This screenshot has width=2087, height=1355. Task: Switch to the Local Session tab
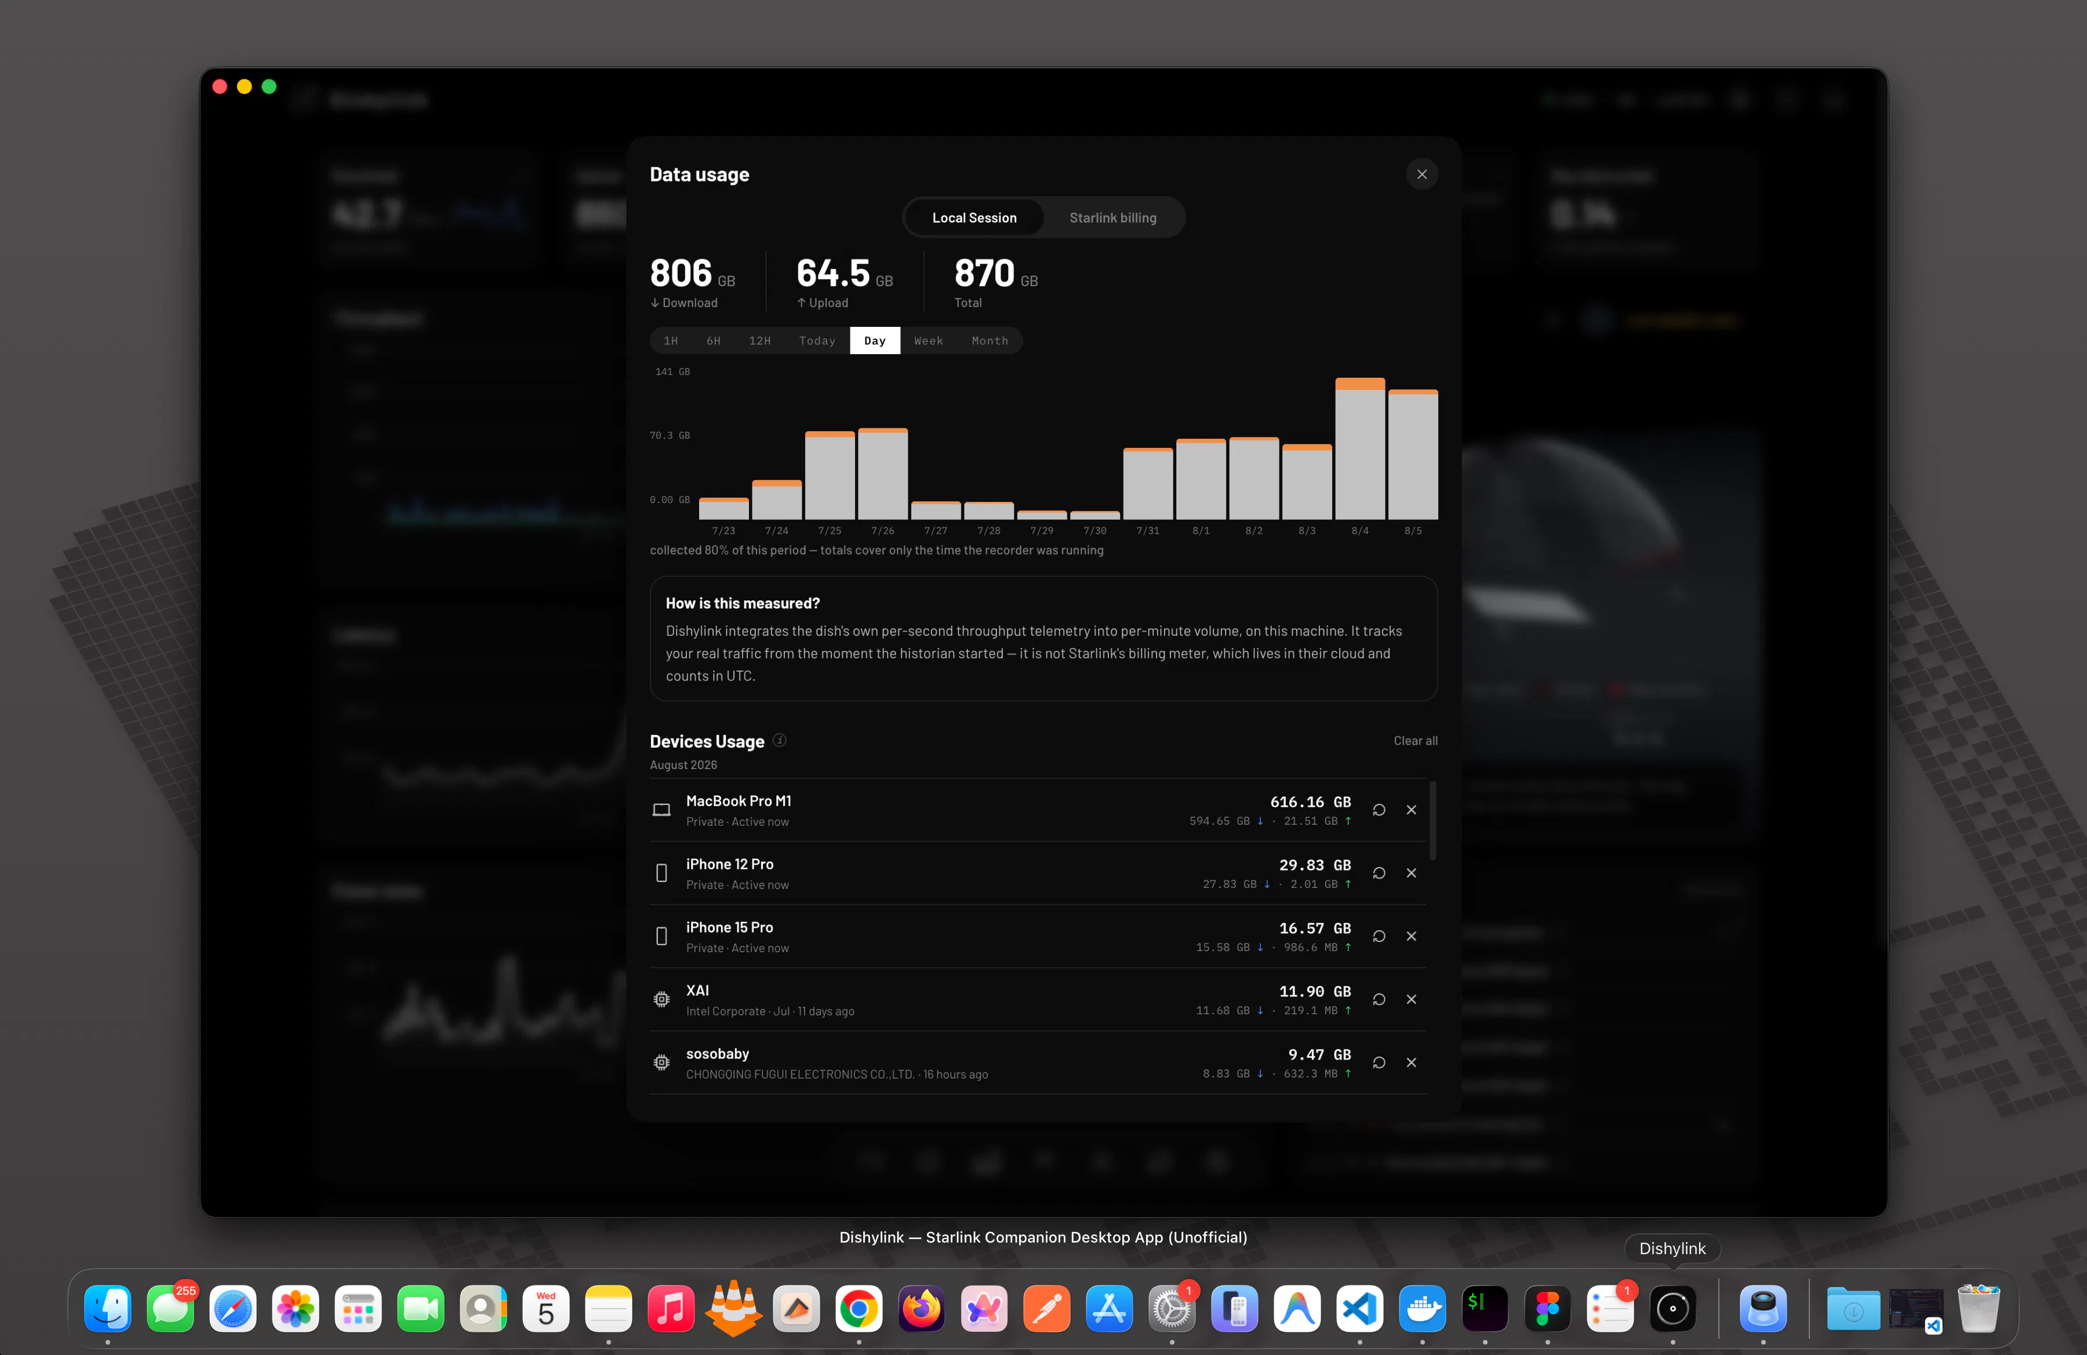[x=975, y=217]
